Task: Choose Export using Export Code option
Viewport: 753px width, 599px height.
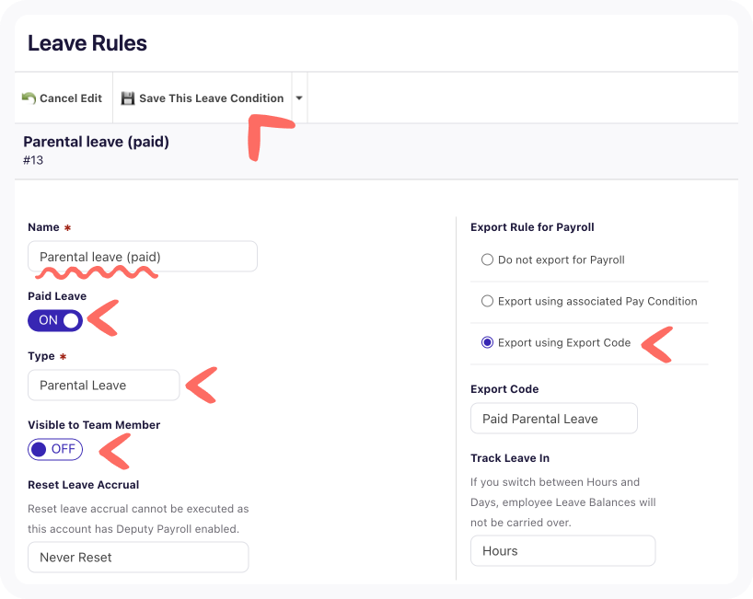Action: pos(488,342)
